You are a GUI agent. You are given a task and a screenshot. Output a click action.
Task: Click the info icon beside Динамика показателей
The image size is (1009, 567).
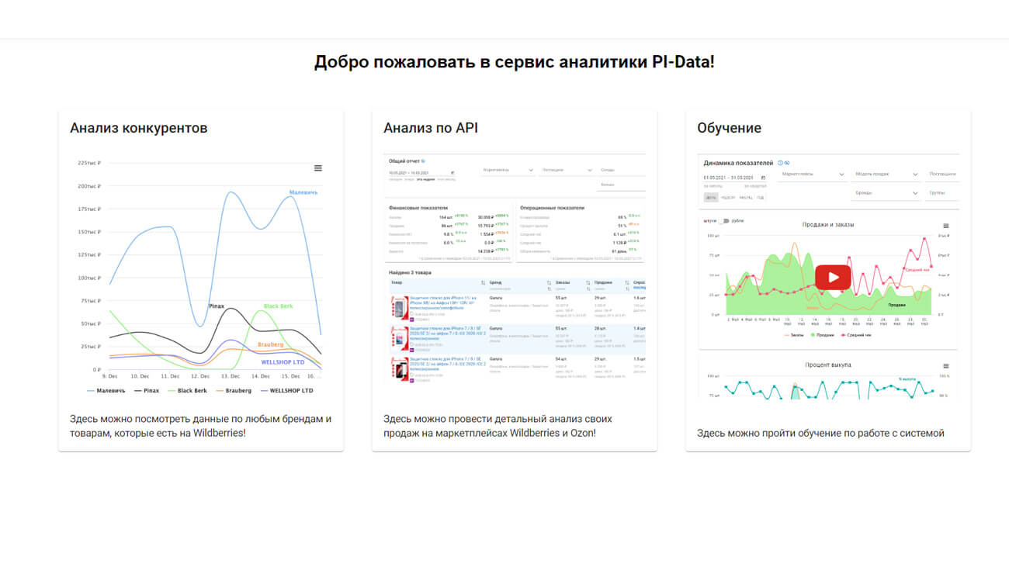point(780,164)
